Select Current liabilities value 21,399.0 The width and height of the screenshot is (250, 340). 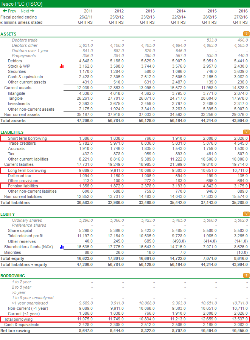click(x=178, y=165)
